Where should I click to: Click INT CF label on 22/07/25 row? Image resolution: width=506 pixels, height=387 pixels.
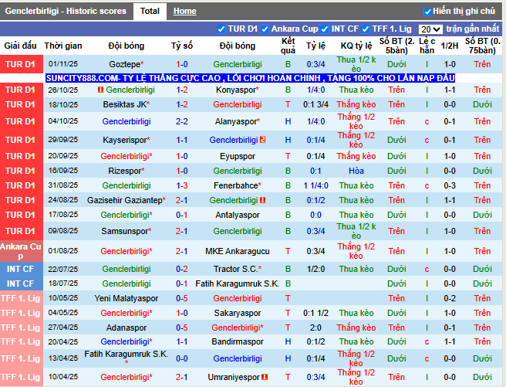click(22, 269)
